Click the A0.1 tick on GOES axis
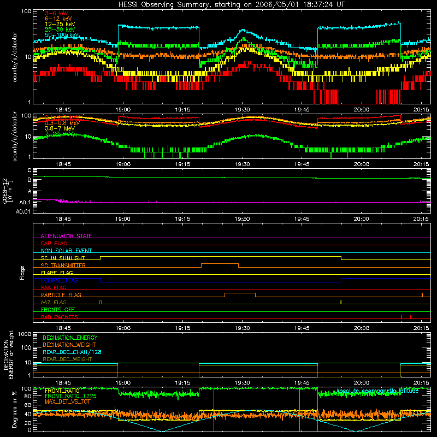 [25, 202]
